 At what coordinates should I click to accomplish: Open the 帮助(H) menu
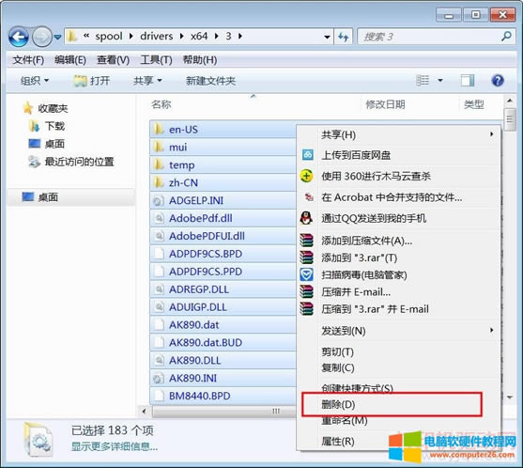200,60
